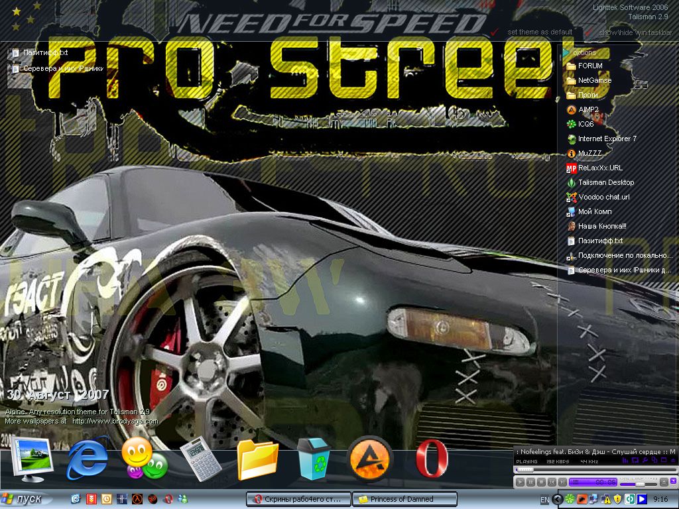This screenshot has width=679, height=509.
Task: Open the FORUM folder in the side panel
Action: tap(584, 66)
